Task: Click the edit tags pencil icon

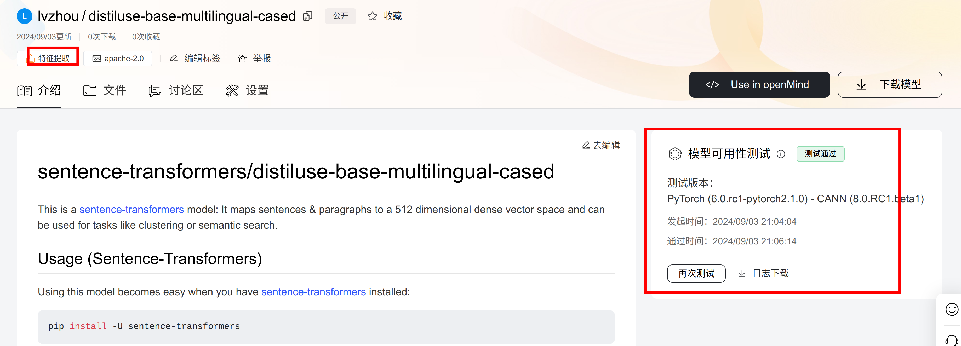Action: point(174,59)
